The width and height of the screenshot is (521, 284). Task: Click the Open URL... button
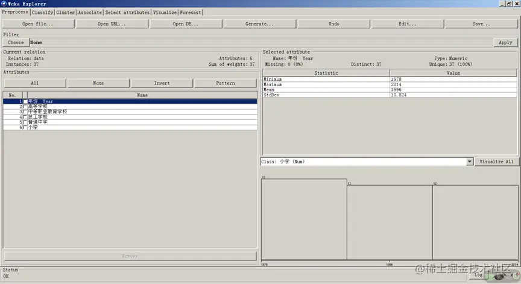112,24
